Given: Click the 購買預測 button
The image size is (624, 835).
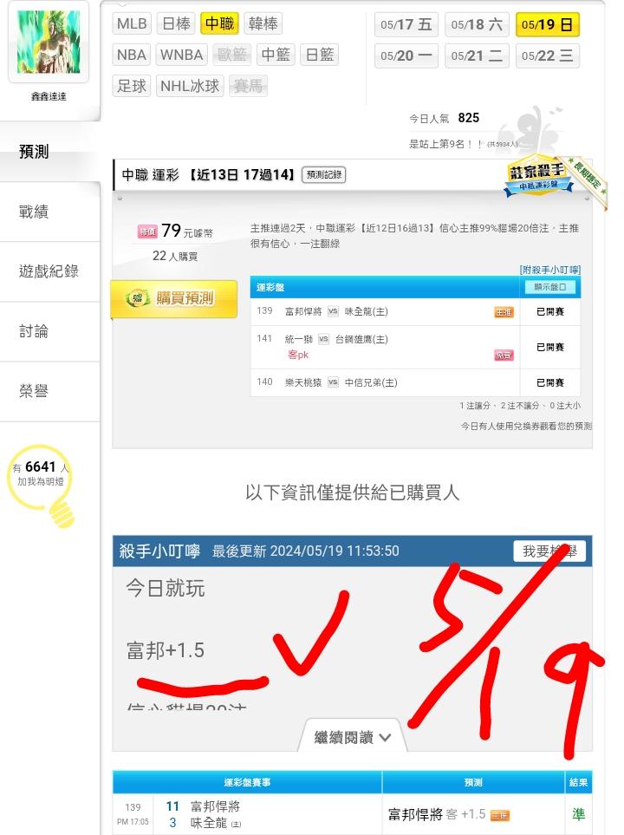Looking at the screenshot, I should pyautogui.click(x=174, y=298).
